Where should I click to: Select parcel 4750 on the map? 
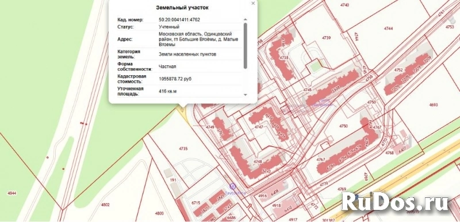[x=343, y=126]
